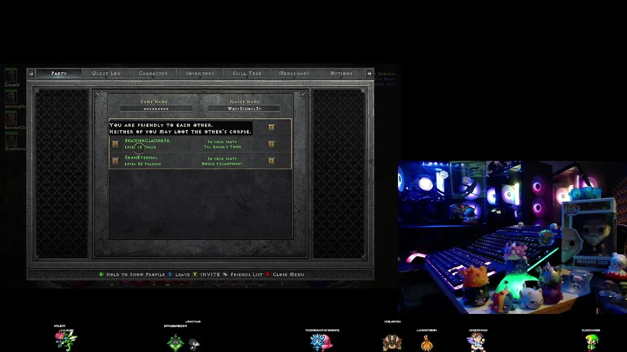Click the blue X button glyph
Screen dimensions: 627x352
click(x=170, y=275)
